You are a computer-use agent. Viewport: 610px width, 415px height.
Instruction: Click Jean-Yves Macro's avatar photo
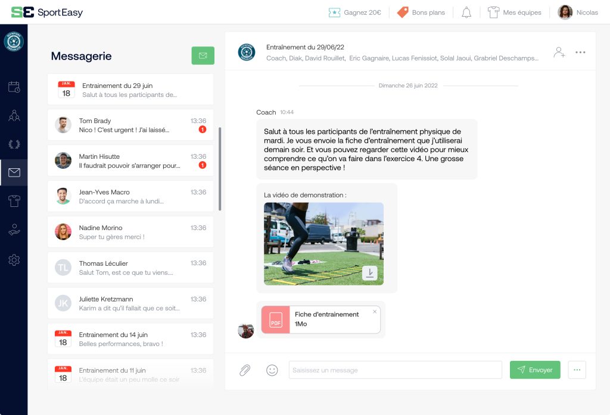point(63,196)
